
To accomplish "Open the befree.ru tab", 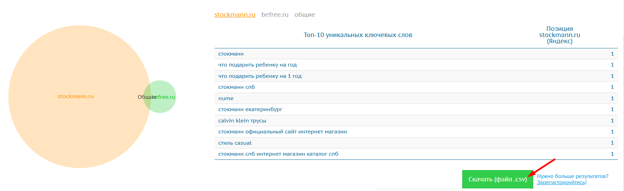I will coord(275,15).
